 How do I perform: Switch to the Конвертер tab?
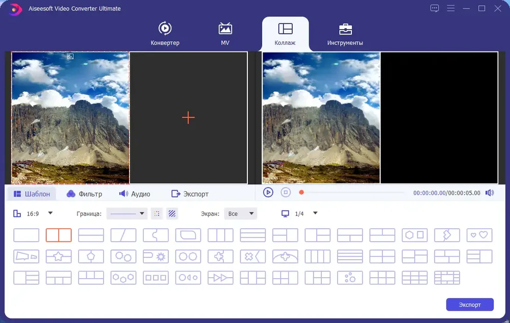[x=165, y=34]
